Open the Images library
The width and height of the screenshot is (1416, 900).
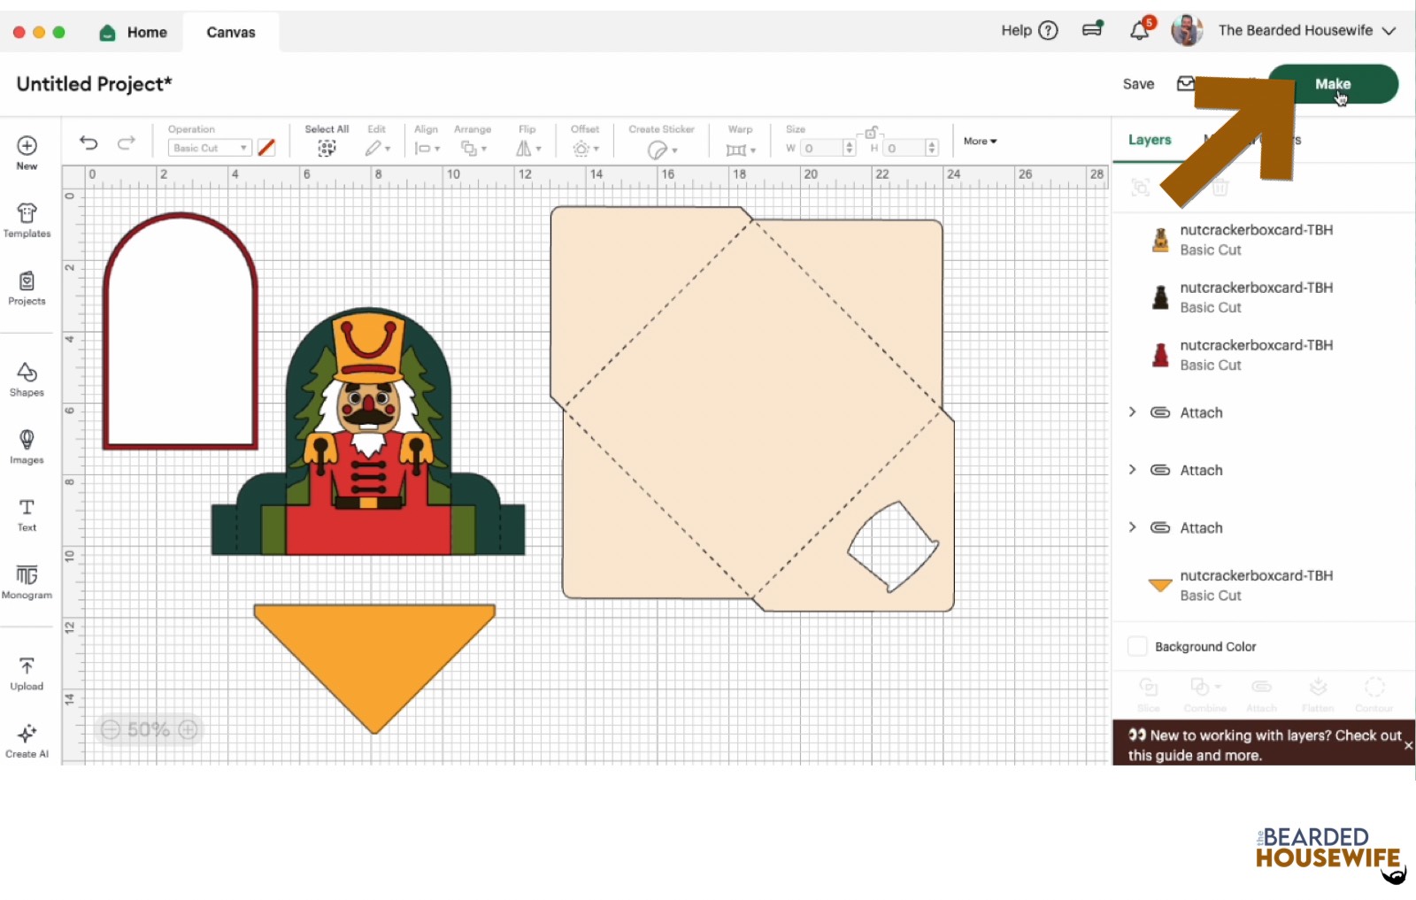pyautogui.click(x=27, y=446)
